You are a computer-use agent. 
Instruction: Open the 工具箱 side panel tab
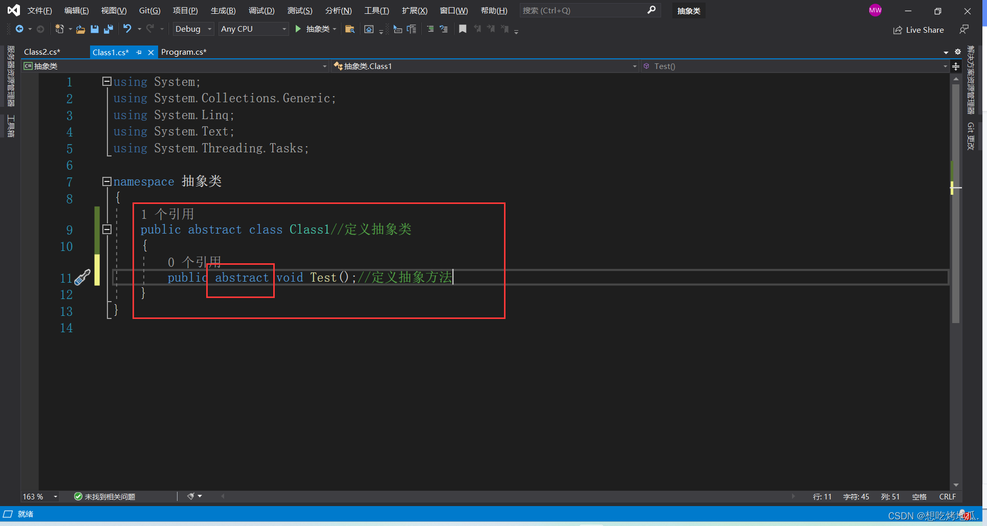(11, 126)
